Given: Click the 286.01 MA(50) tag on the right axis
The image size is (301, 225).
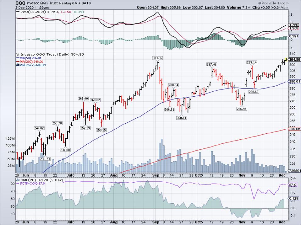Looking at the screenshot, I should point(294,82).
